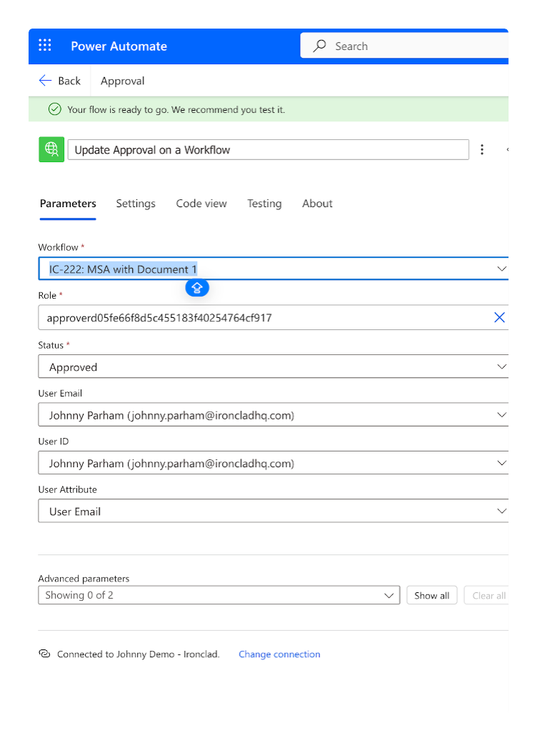Click the connection link icon
The image size is (537, 743).
(44, 654)
